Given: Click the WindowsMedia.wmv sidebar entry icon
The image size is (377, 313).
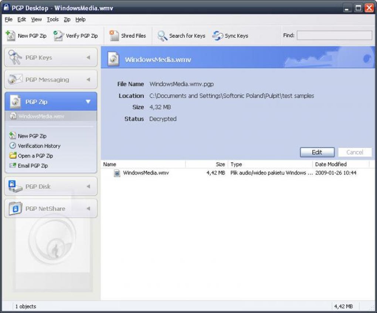Looking at the screenshot, I should [x=13, y=116].
